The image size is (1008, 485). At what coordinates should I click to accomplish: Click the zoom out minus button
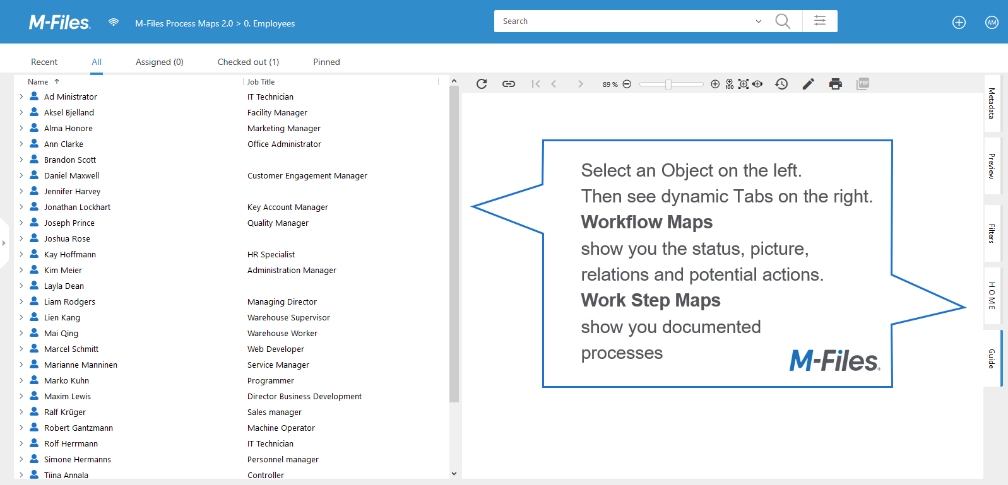(x=627, y=84)
